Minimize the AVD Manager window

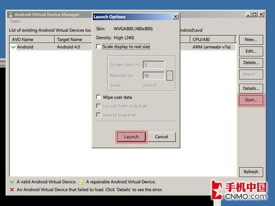(248, 14)
